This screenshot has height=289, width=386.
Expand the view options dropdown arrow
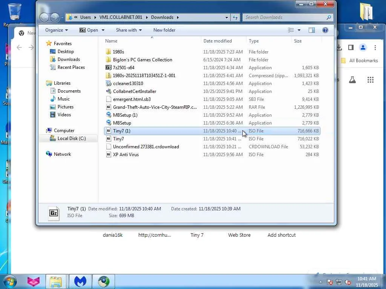299,30
